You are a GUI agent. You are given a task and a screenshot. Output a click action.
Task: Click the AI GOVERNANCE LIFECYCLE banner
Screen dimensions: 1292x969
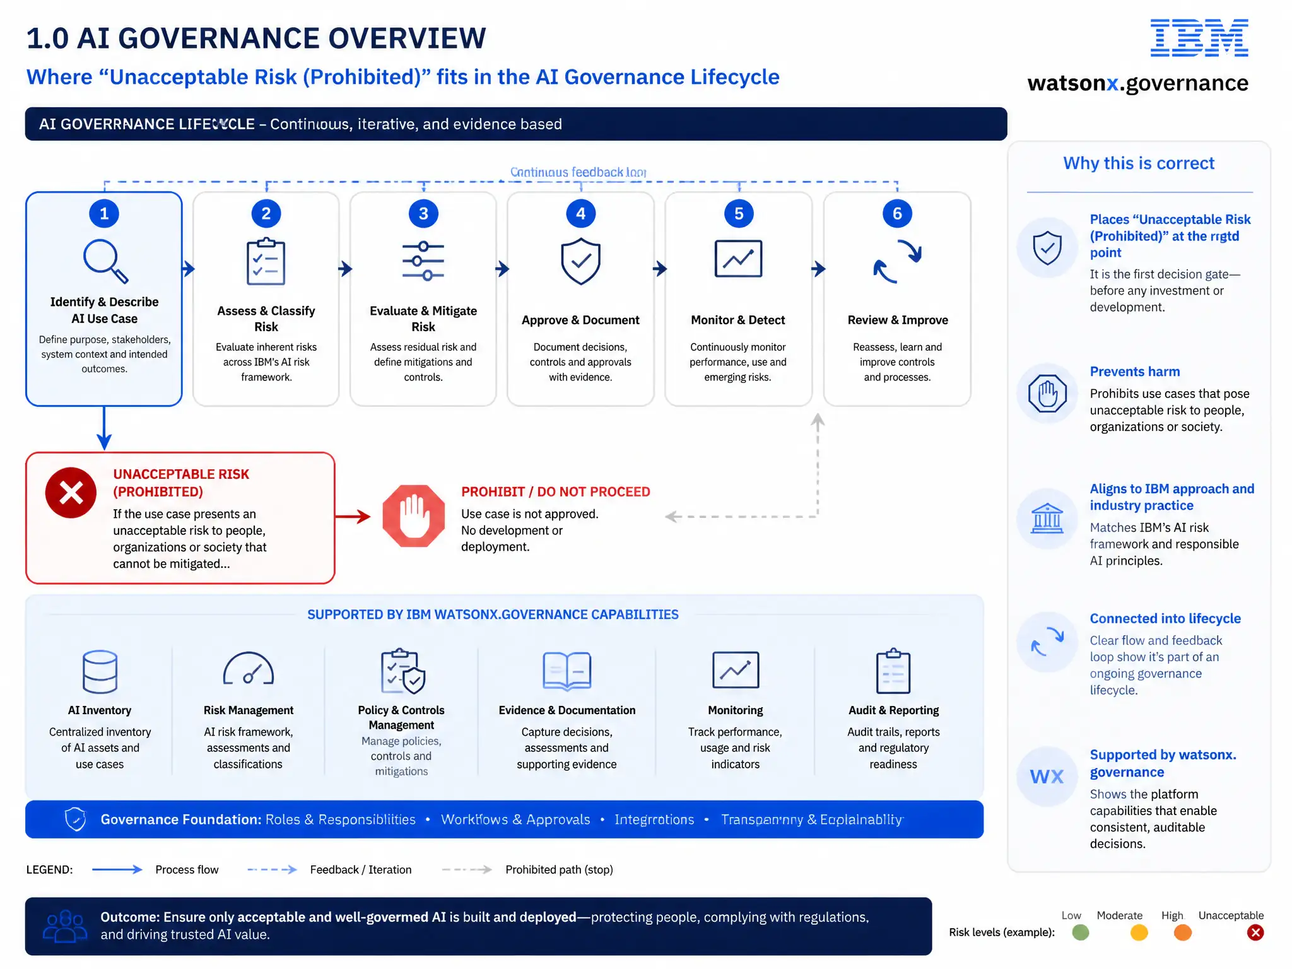(x=515, y=124)
